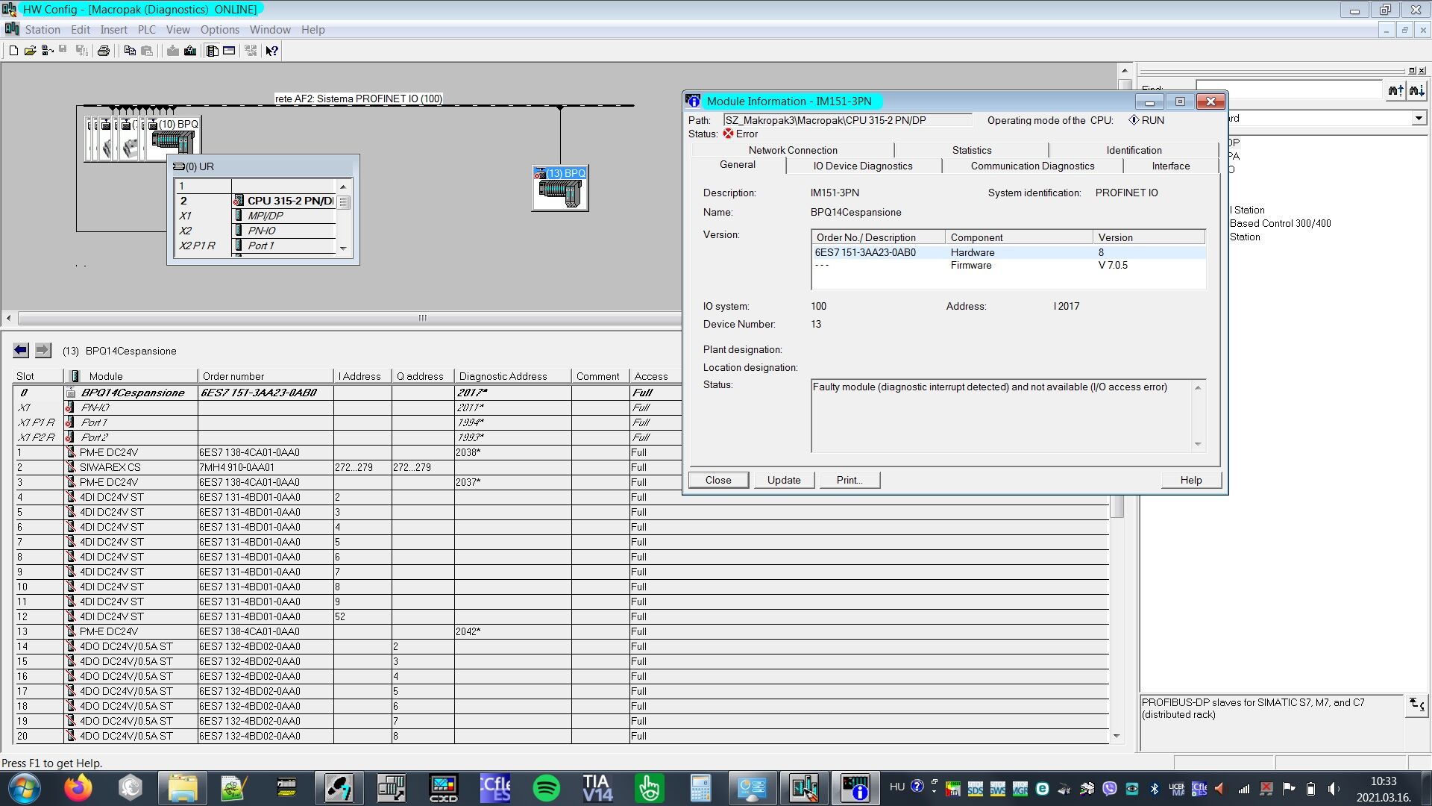Switch to the Statistics tab

972,150
